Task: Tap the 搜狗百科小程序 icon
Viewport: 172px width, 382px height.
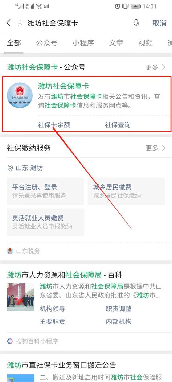Action: tap(10, 341)
